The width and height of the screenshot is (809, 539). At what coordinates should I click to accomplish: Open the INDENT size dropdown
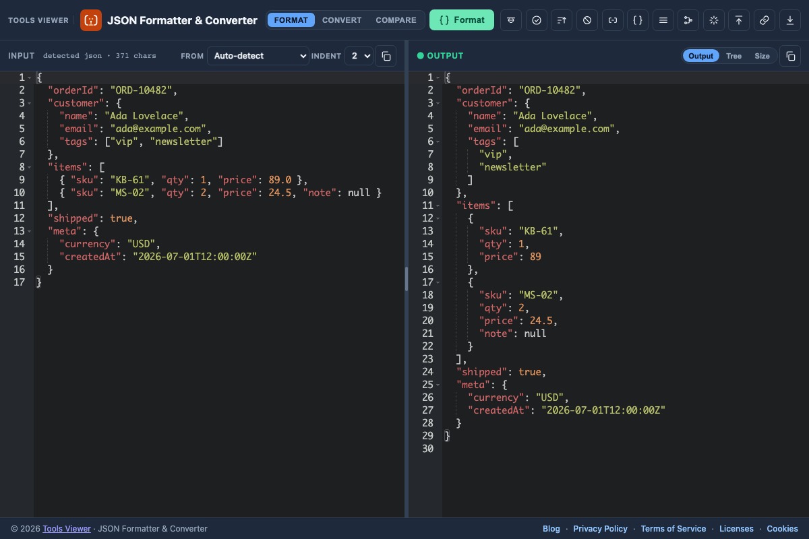click(359, 56)
